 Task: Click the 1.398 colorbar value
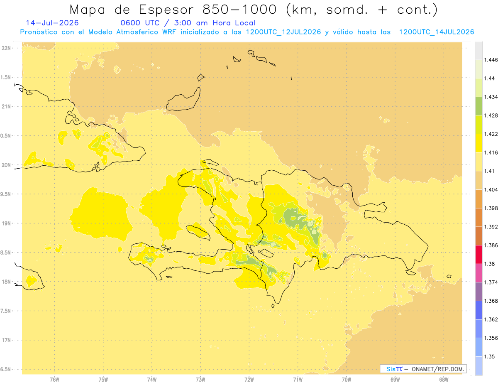pyautogui.click(x=491, y=208)
